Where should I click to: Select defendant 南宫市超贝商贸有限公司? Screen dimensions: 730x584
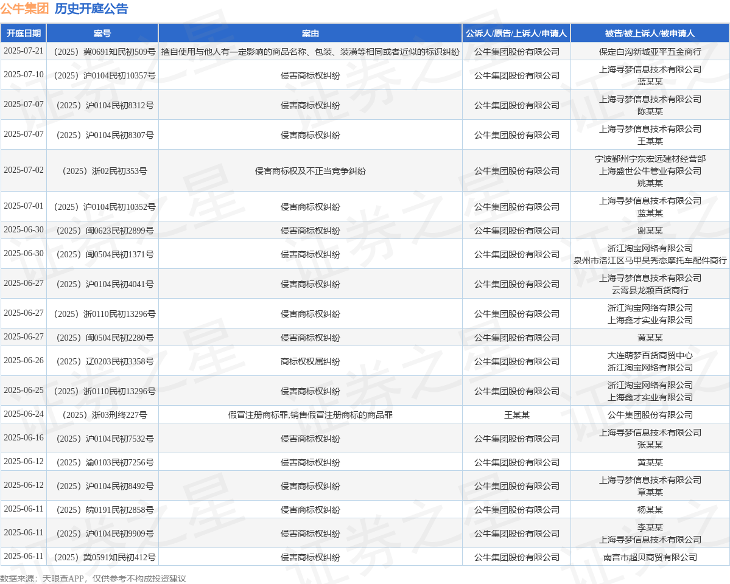point(650,557)
